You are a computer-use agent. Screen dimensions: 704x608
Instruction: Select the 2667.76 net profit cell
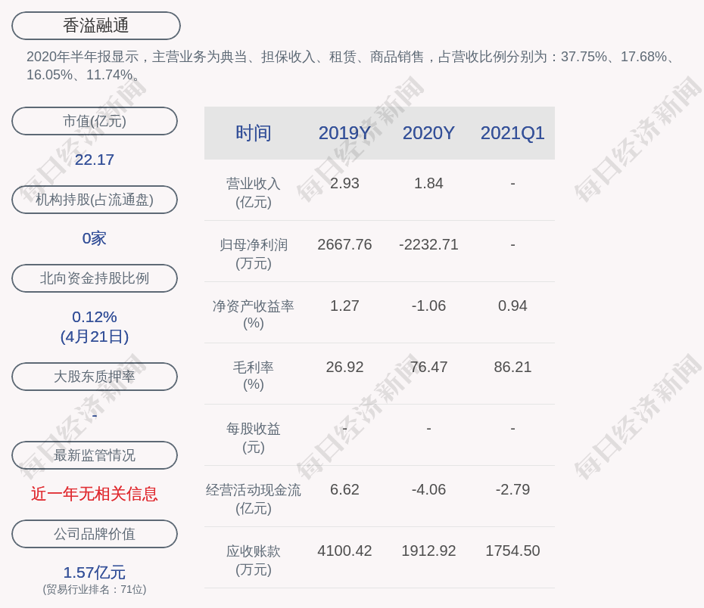pos(344,244)
